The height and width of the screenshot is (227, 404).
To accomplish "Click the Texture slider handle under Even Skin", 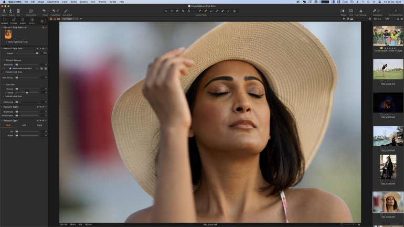I will (27, 93).
